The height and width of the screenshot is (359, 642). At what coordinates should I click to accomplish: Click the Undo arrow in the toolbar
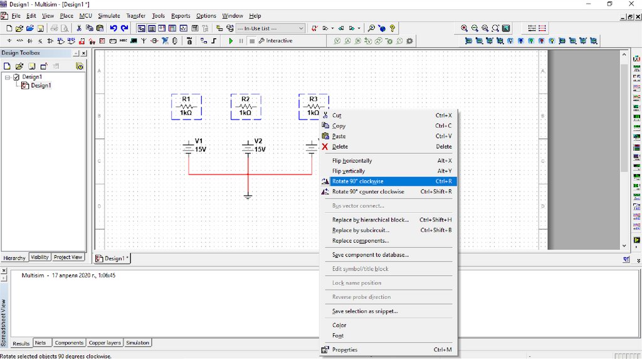113,28
